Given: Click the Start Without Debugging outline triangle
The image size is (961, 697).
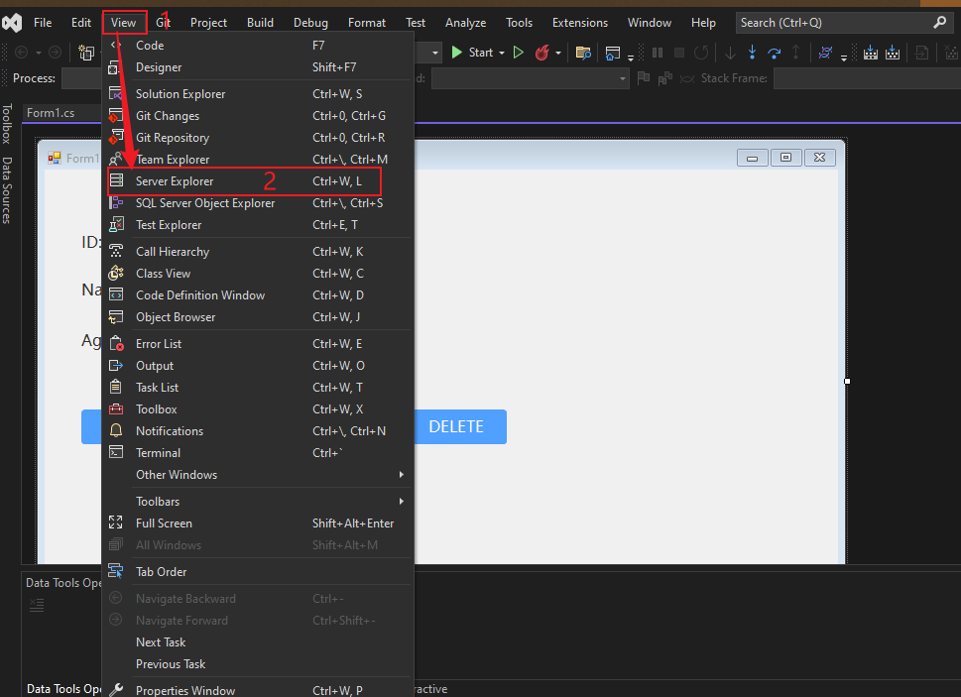Looking at the screenshot, I should coord(519,53).
